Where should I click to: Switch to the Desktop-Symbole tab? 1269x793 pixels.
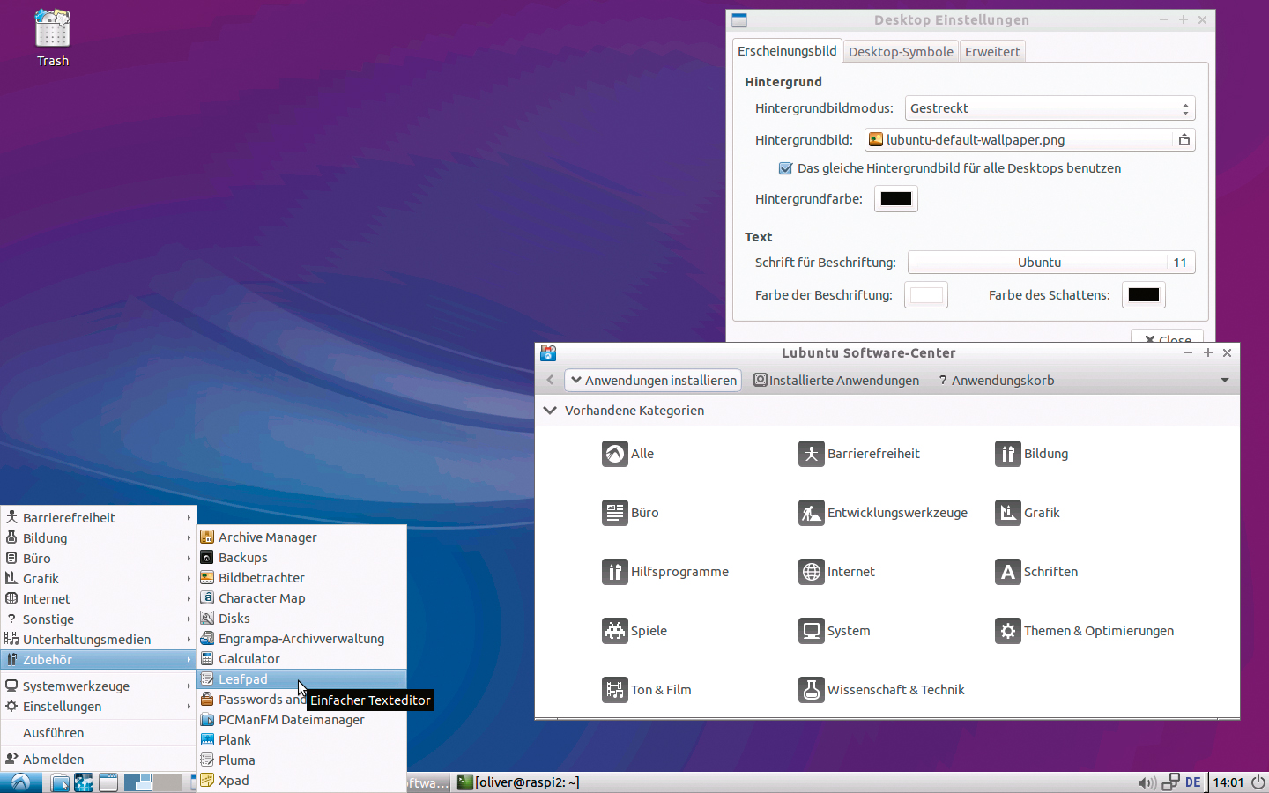[901, 52]
